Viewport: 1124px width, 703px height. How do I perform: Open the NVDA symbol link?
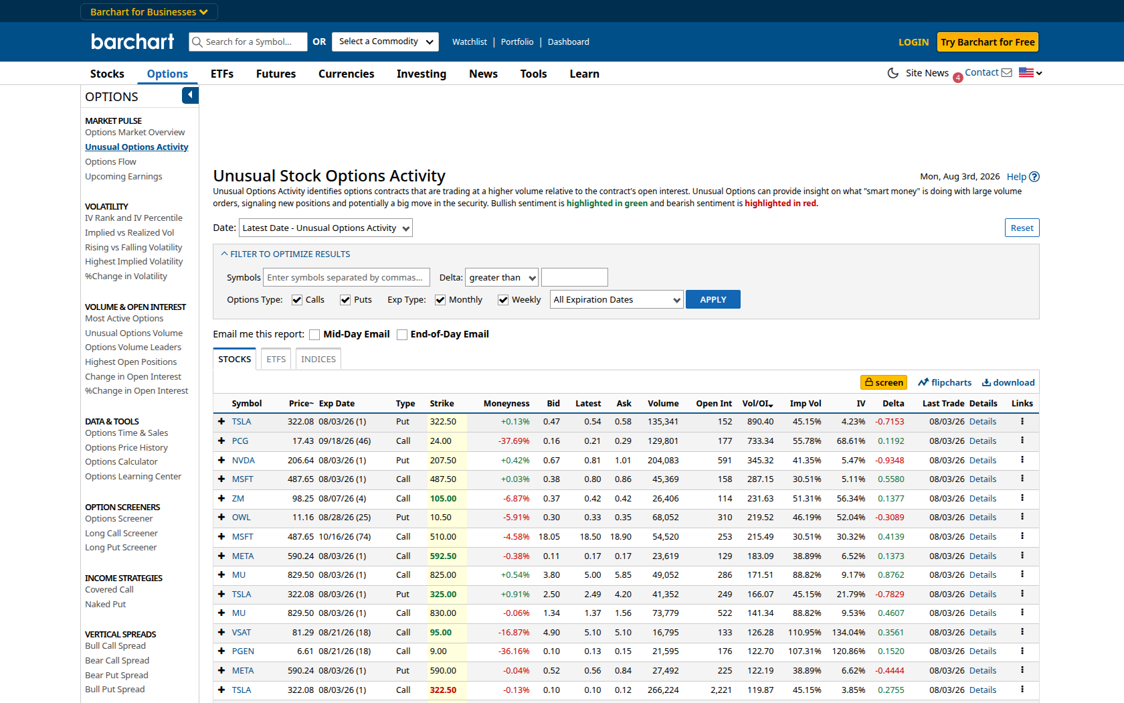point(244,461)
